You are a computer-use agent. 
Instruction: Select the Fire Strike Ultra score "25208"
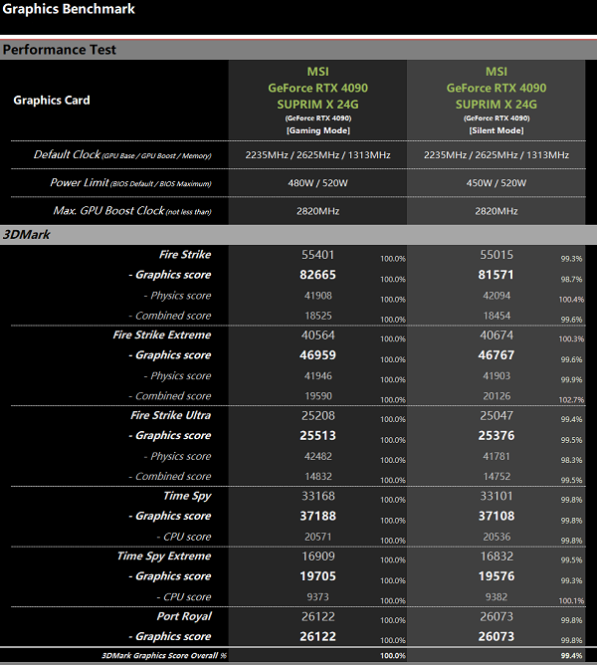[318, 416]
